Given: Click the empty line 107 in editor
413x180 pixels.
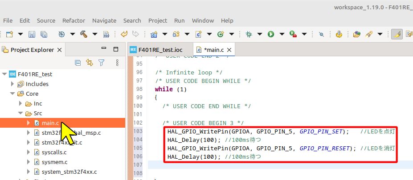Looking at the screenshot, I should 280,165.
